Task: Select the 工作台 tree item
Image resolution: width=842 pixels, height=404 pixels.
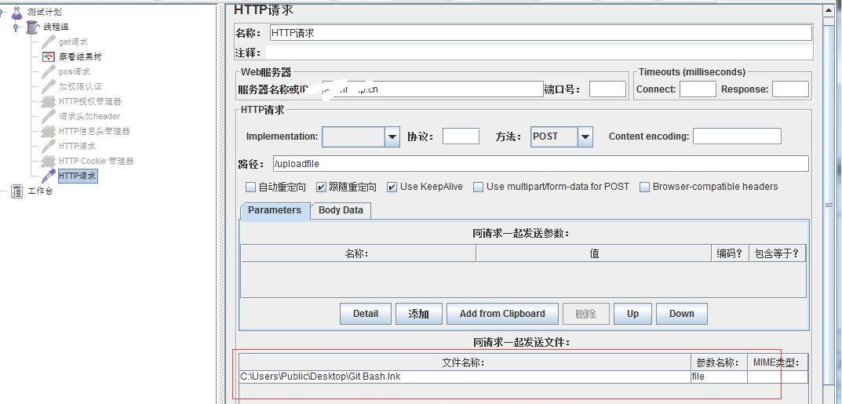Action: [40, 191]
